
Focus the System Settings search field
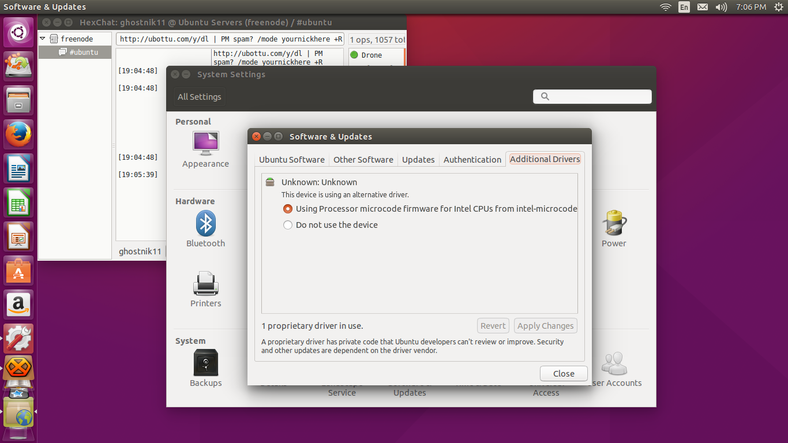pyautogui.click(x=592, y=97)
